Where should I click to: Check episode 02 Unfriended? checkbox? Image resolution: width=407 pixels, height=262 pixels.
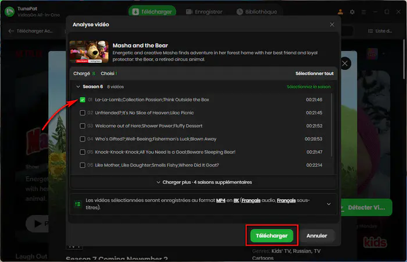pos(83,113)
